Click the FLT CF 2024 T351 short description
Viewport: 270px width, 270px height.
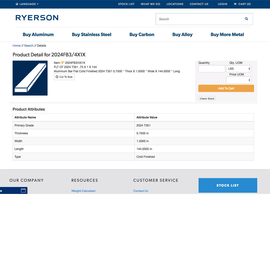point(75,67)
